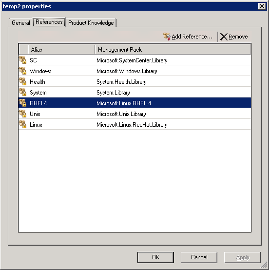The width and height of the screenshot is (269, 270).
Task: Click System.Health.Library entry
Action: (121, 81)
